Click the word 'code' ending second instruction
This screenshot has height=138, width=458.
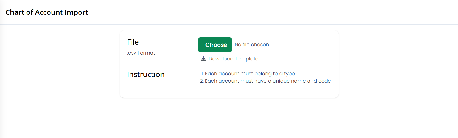point(325,81)
